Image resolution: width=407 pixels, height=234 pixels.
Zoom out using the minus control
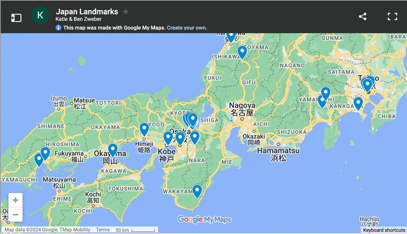[15, 214]
